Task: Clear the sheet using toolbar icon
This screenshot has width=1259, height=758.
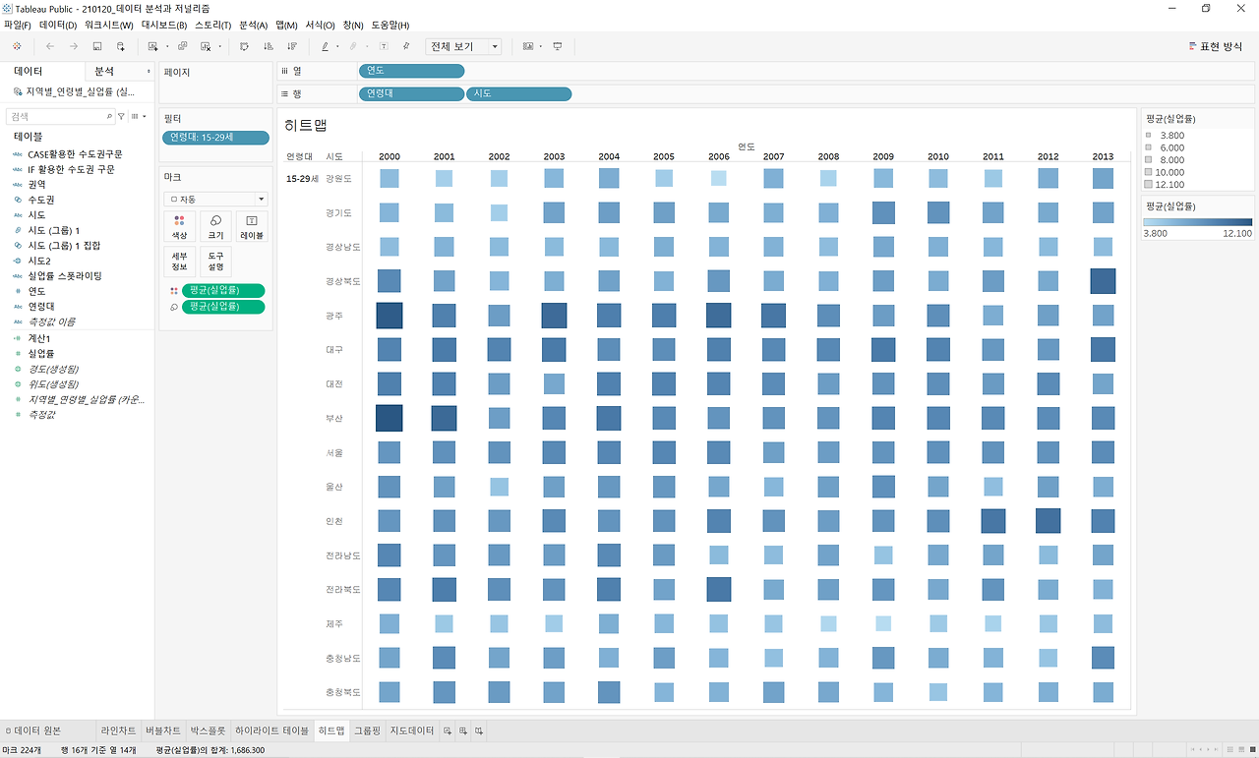Action: [205, 46]
